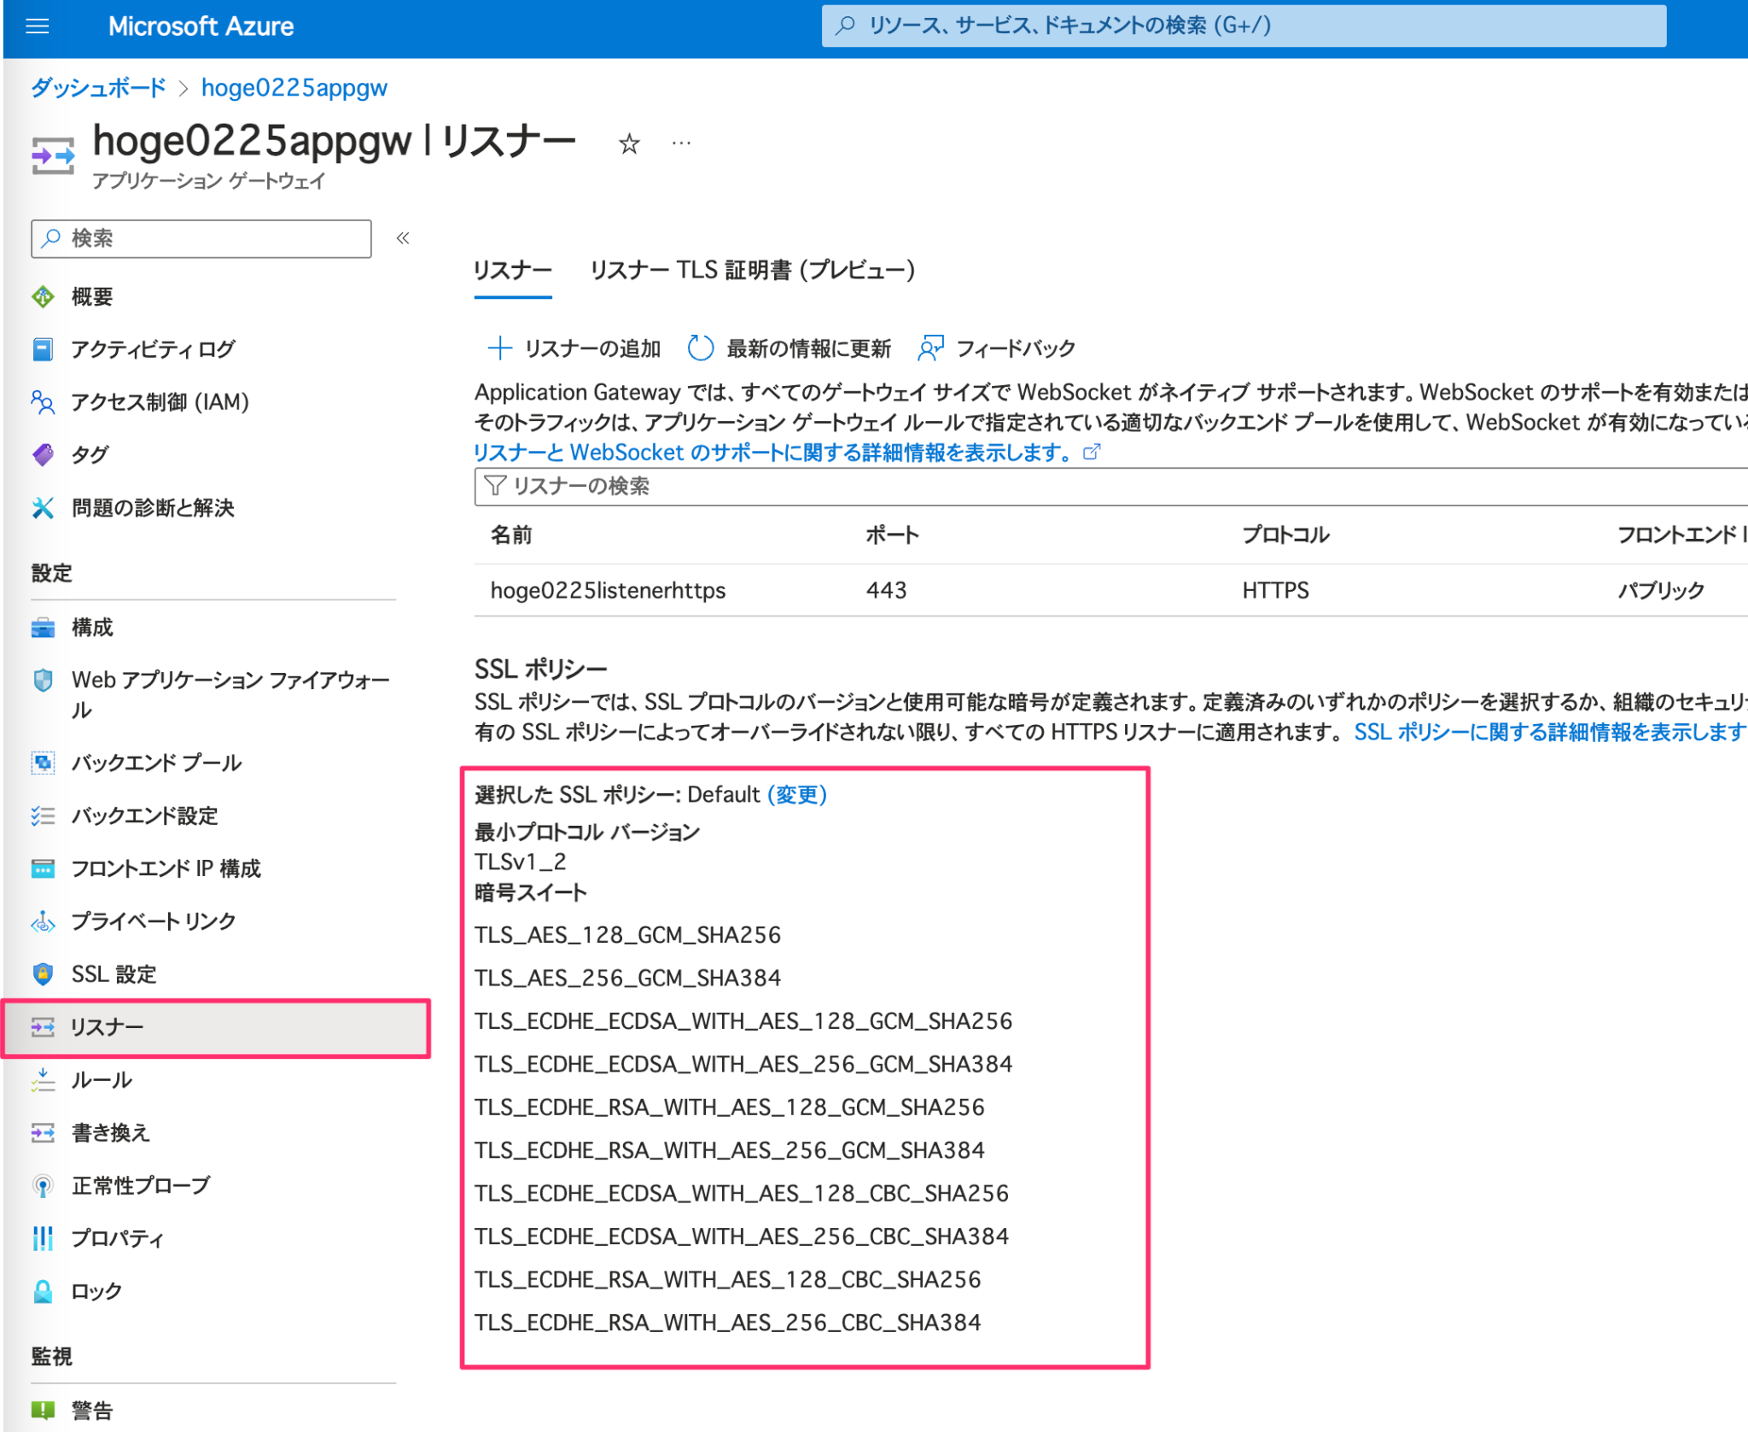Open 正常性プローブ settings
Screen dimensions: 1748x1432
tap(139, 1185)
